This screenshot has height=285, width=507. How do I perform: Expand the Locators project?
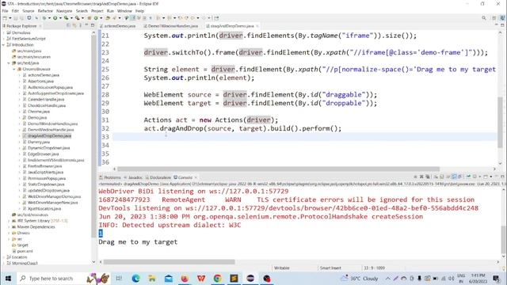pyautogui.click(x=3, y=257)
